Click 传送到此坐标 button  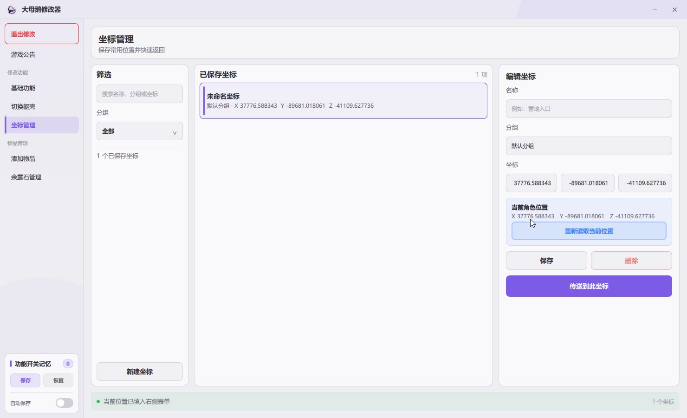point(589,286)
